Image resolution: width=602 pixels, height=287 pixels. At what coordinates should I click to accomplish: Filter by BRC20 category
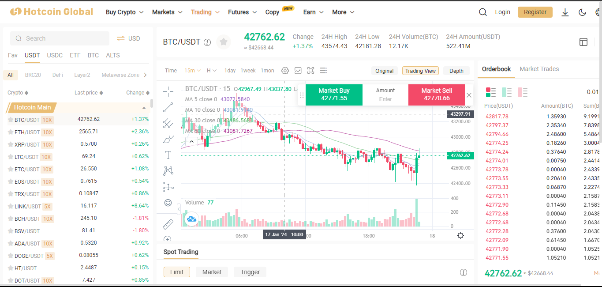[33, 75]
